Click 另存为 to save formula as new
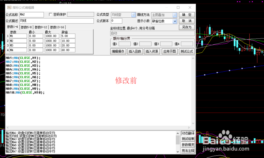The width and height of the screenshot is (264, 158). 187,27
